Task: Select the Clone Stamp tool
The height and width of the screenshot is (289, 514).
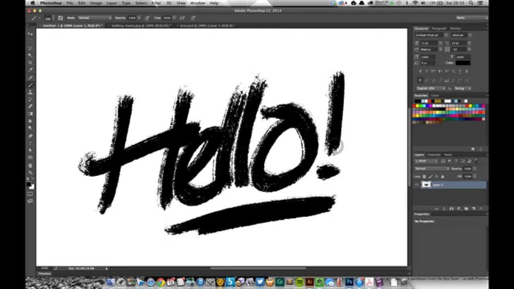Action: click(30, 92)
